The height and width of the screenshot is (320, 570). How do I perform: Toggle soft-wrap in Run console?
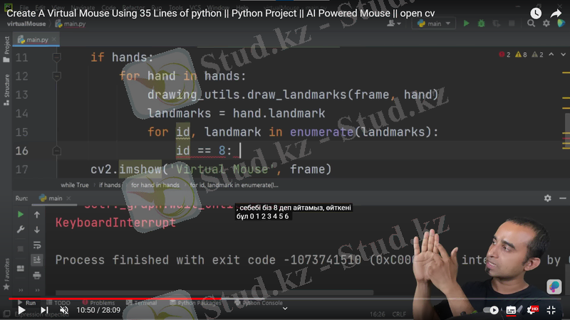(37, 245)
